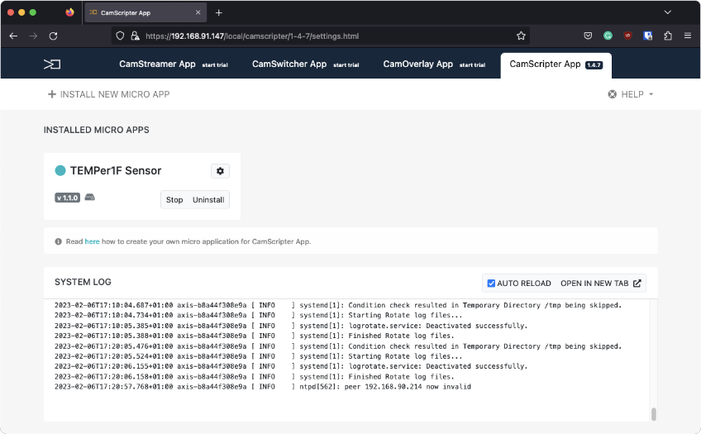Click start trial next to CamStreamer App
The width and height of the screenshot is (701, 434).
click(x=215, y=65)
